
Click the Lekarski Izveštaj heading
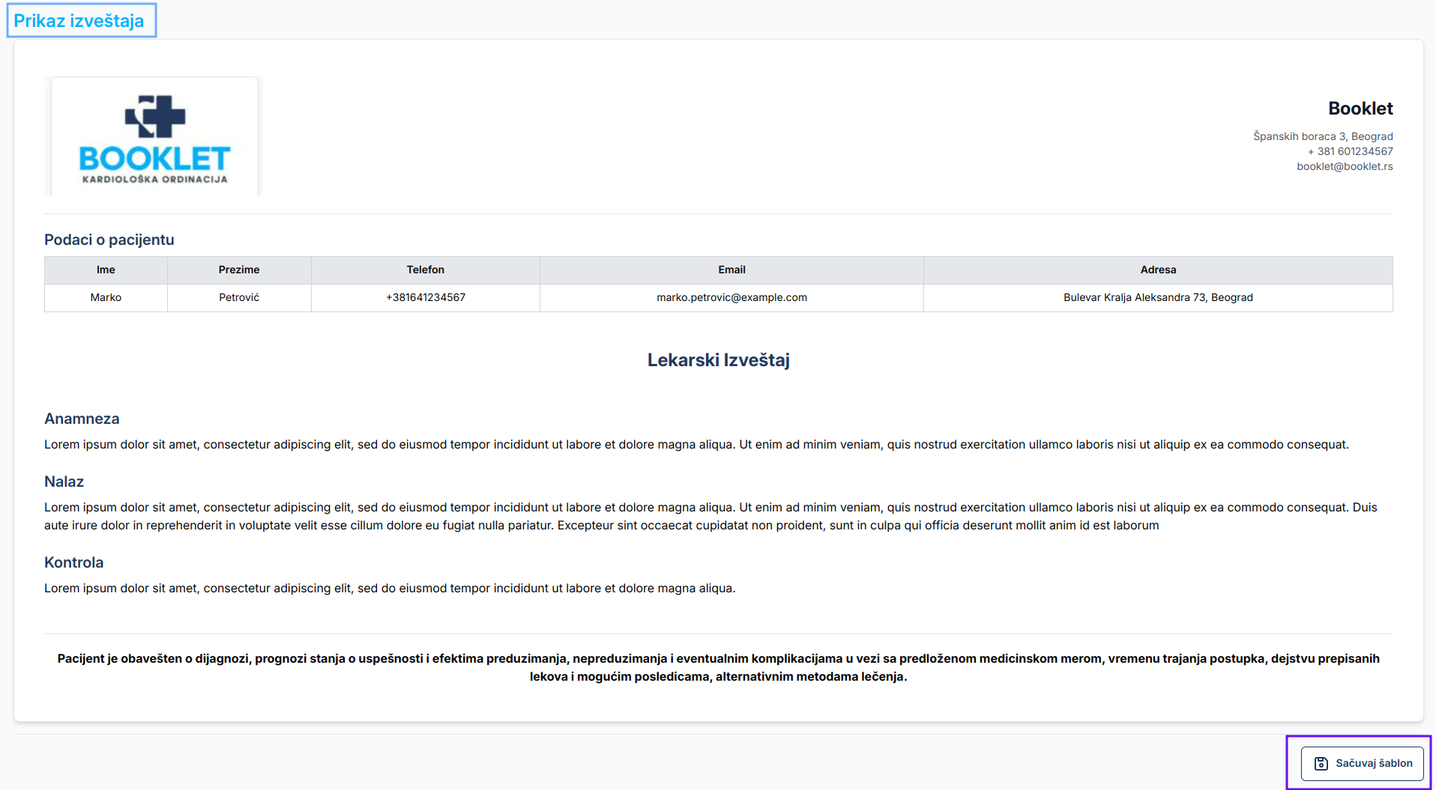pos(718,360)
